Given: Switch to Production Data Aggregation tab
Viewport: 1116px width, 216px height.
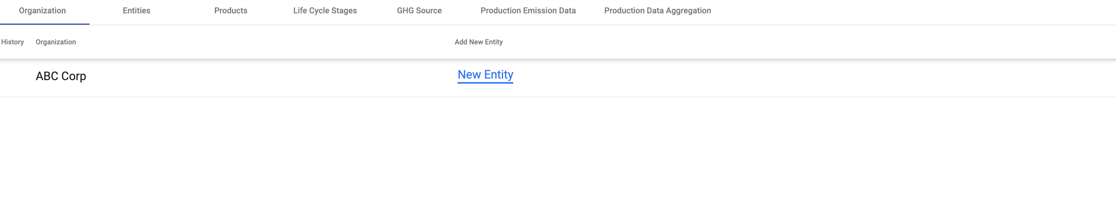Looking at the screenshot, I should pos(657,11).
